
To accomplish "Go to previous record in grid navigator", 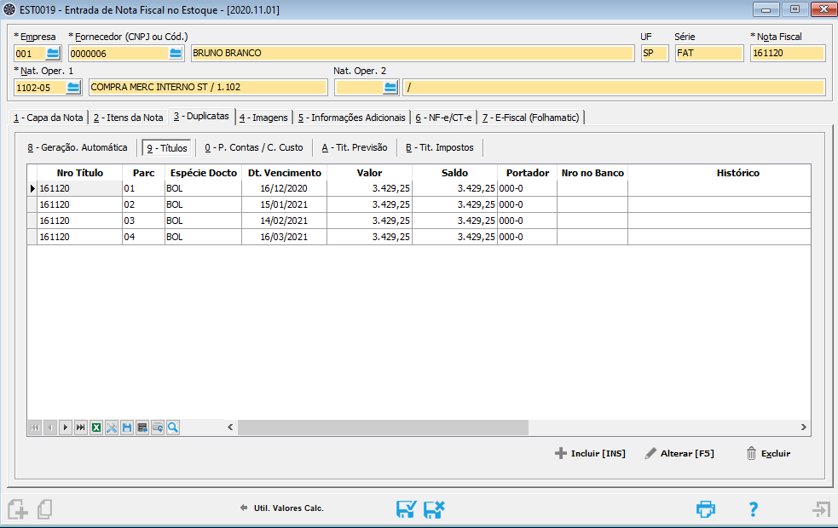I will coord(50,428).
